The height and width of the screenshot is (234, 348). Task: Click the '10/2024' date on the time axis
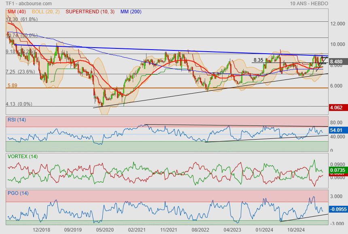pyautogui.click(x=296, y=230)
